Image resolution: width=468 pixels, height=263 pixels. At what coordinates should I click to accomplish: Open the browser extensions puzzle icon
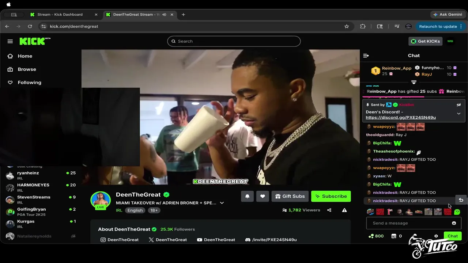pyautogui.click(x=363, y=26)
